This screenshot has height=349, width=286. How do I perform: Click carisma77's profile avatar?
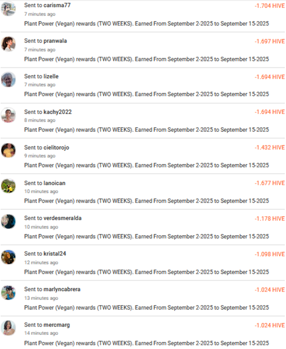point(8,9)
